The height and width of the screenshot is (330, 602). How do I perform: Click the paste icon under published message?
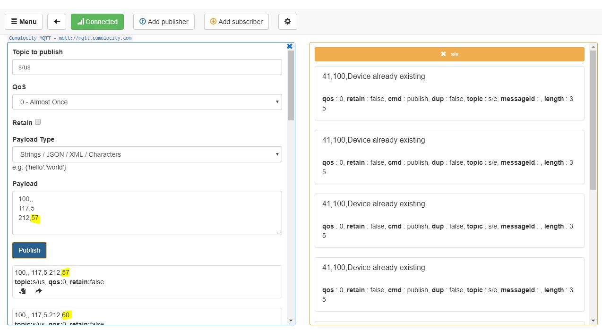click(x=22, y=291)
